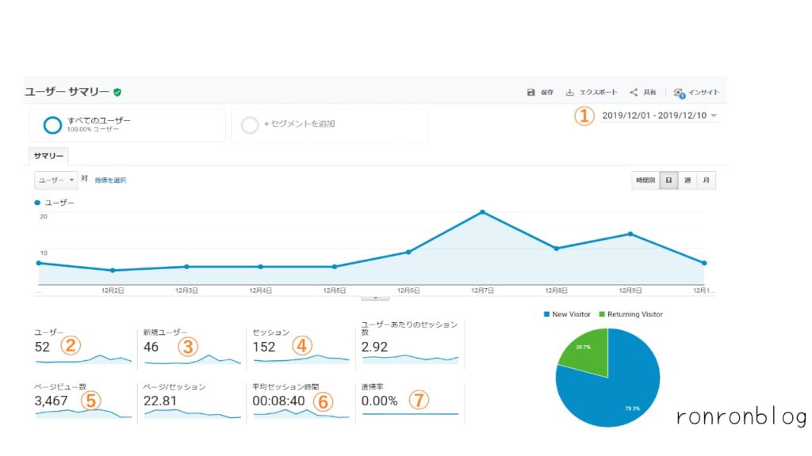Click the セッション 152 metric card
The width and height of the screenshot is (812, 456).
(301, 347)
